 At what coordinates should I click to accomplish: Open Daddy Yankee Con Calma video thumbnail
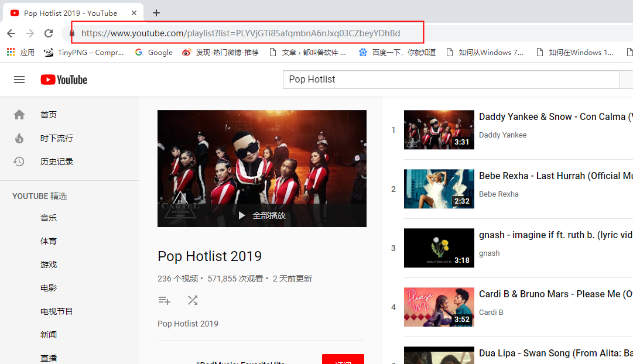439,129
